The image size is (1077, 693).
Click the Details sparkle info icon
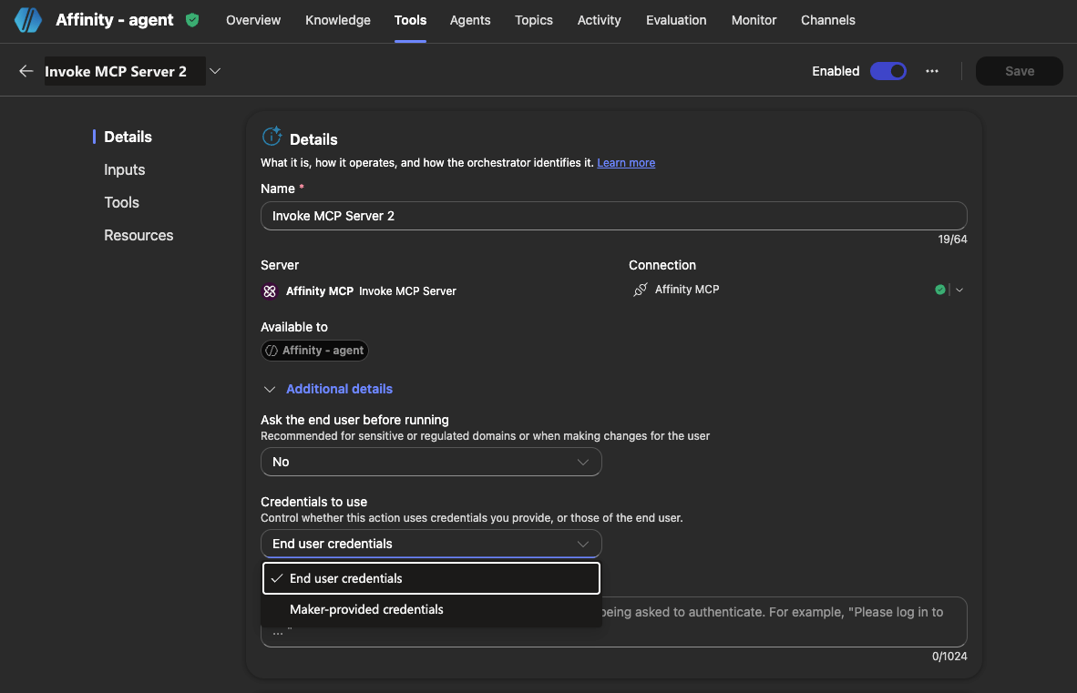272,137
